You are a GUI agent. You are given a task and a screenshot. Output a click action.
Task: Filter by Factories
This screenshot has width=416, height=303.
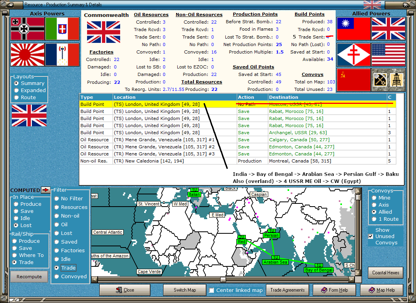[x=69, y=251]
